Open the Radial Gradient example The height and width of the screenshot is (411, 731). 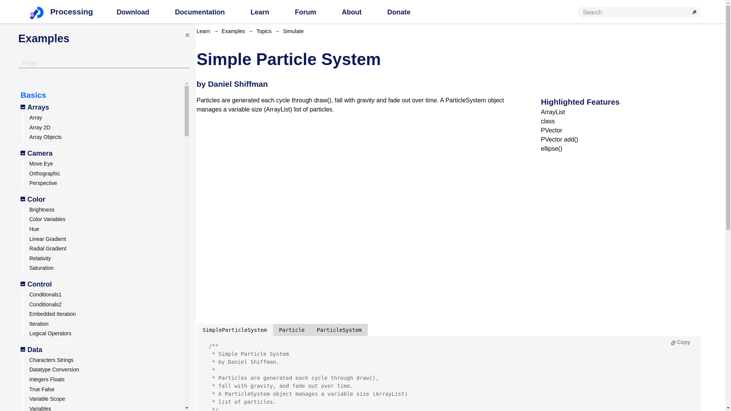coord(48,249)
